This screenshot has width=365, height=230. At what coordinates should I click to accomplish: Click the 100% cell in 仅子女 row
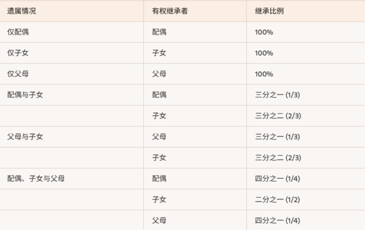pyautogui.click(x=264, y=53)
